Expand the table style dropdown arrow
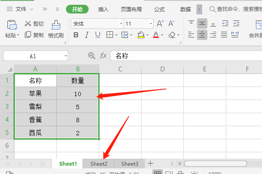Screen dimensions: 262x174 tap(131, 35)
